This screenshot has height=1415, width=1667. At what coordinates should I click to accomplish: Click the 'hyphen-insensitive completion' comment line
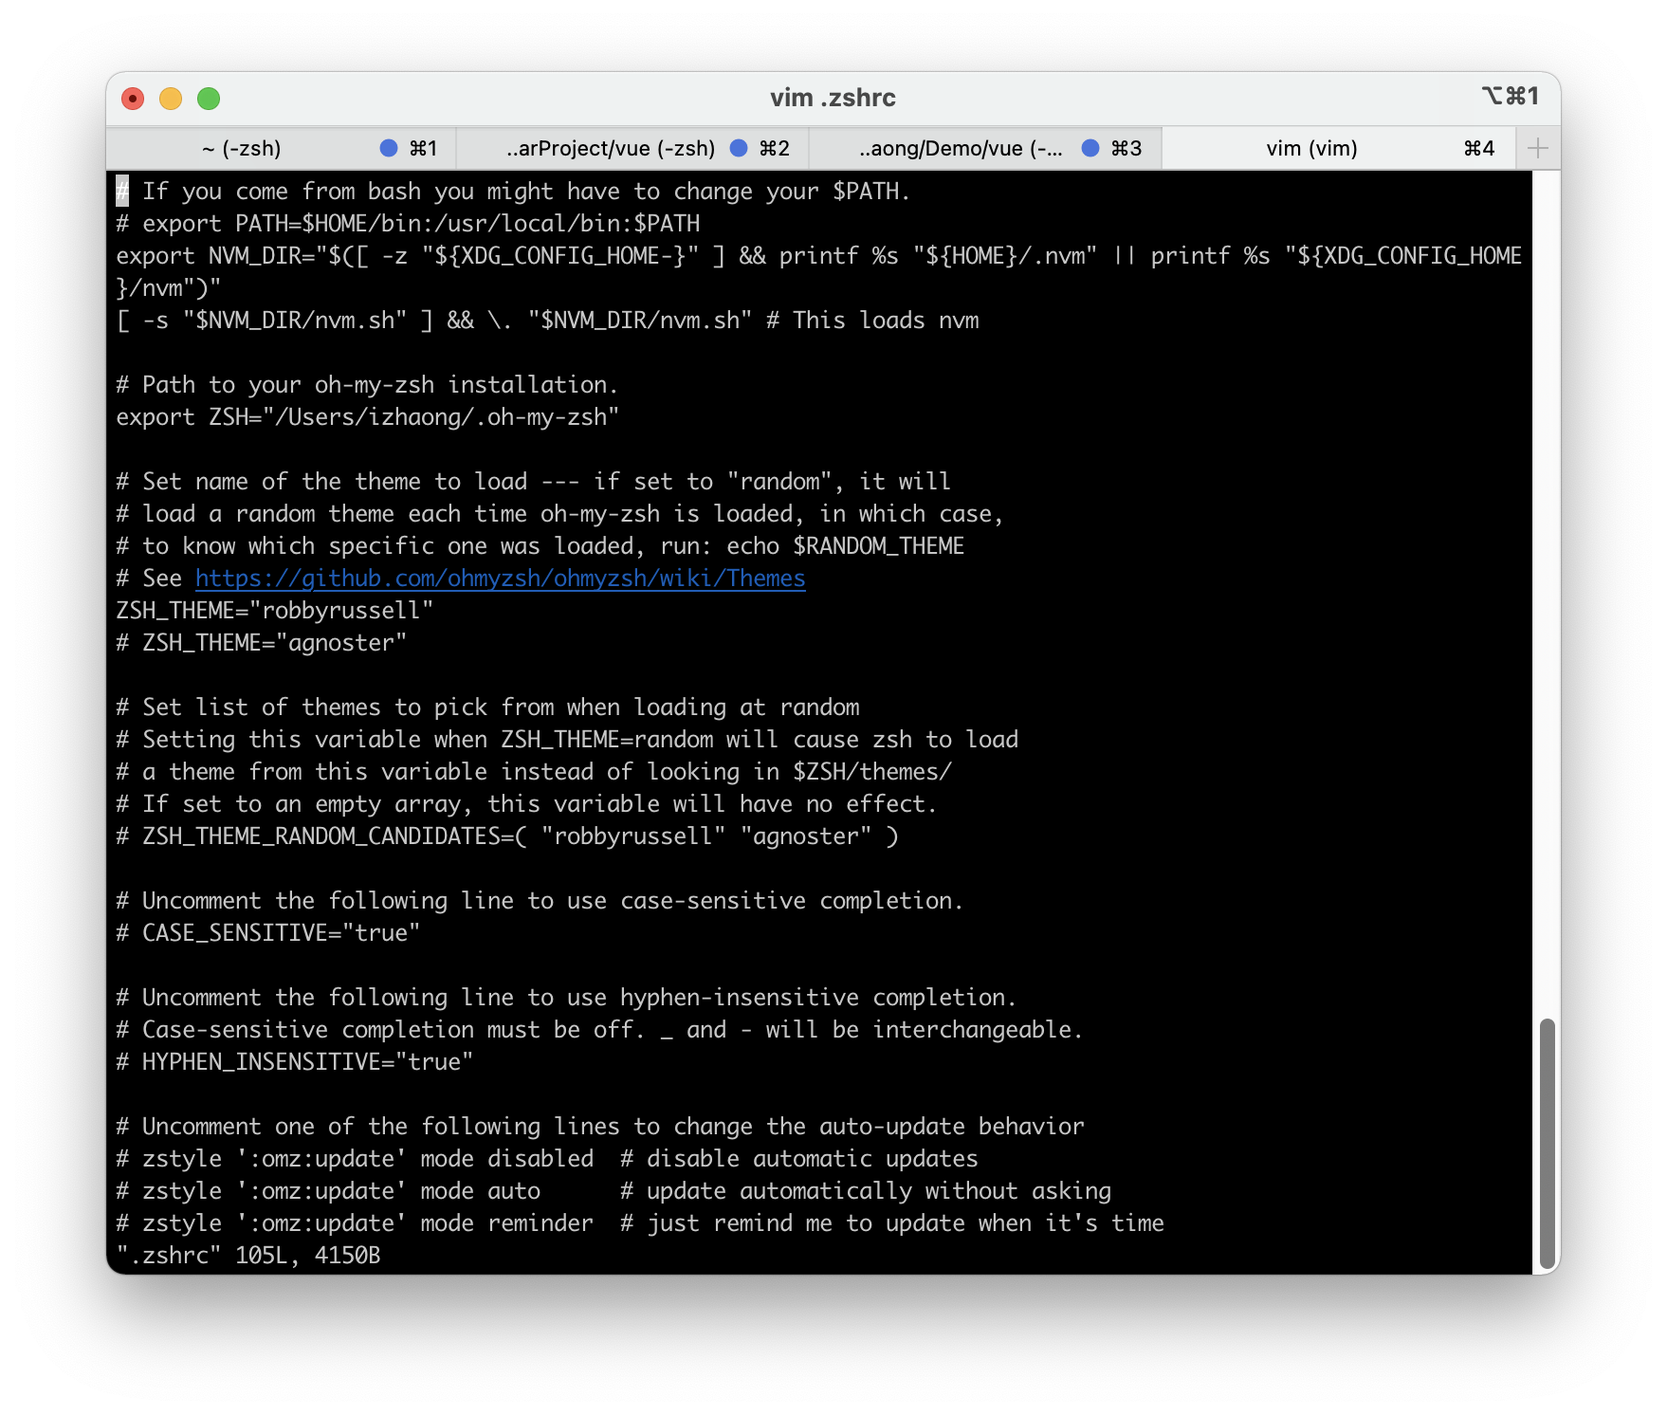[566, 998]
